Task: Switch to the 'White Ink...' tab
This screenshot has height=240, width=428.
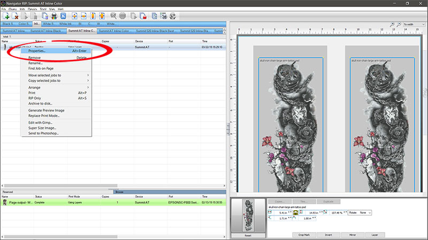Action: coord(65,24)
